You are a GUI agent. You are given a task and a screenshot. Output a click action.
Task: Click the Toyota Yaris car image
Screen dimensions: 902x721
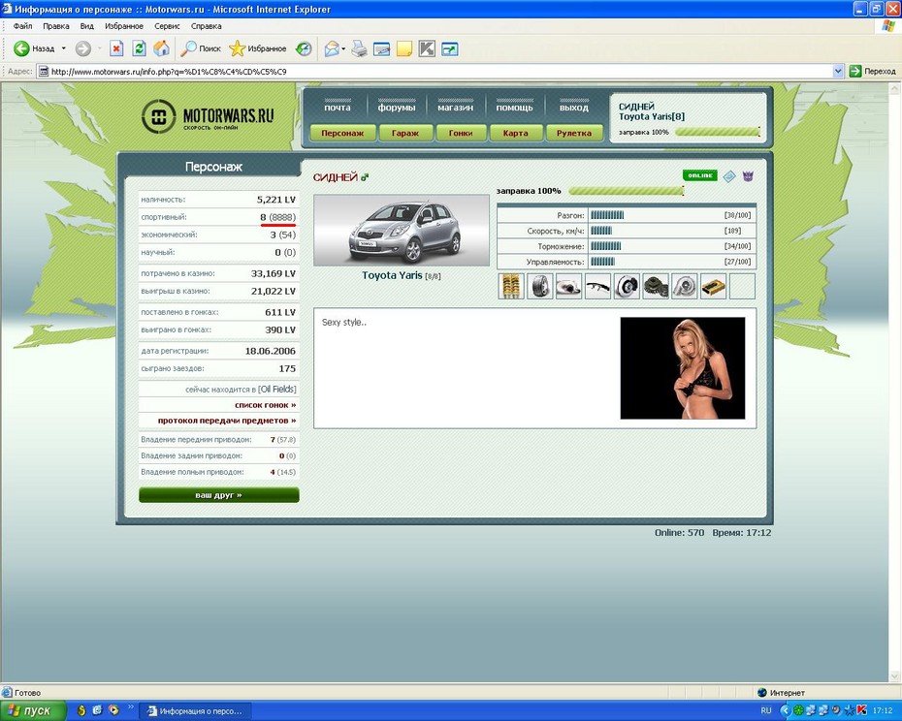click(402, 230)
